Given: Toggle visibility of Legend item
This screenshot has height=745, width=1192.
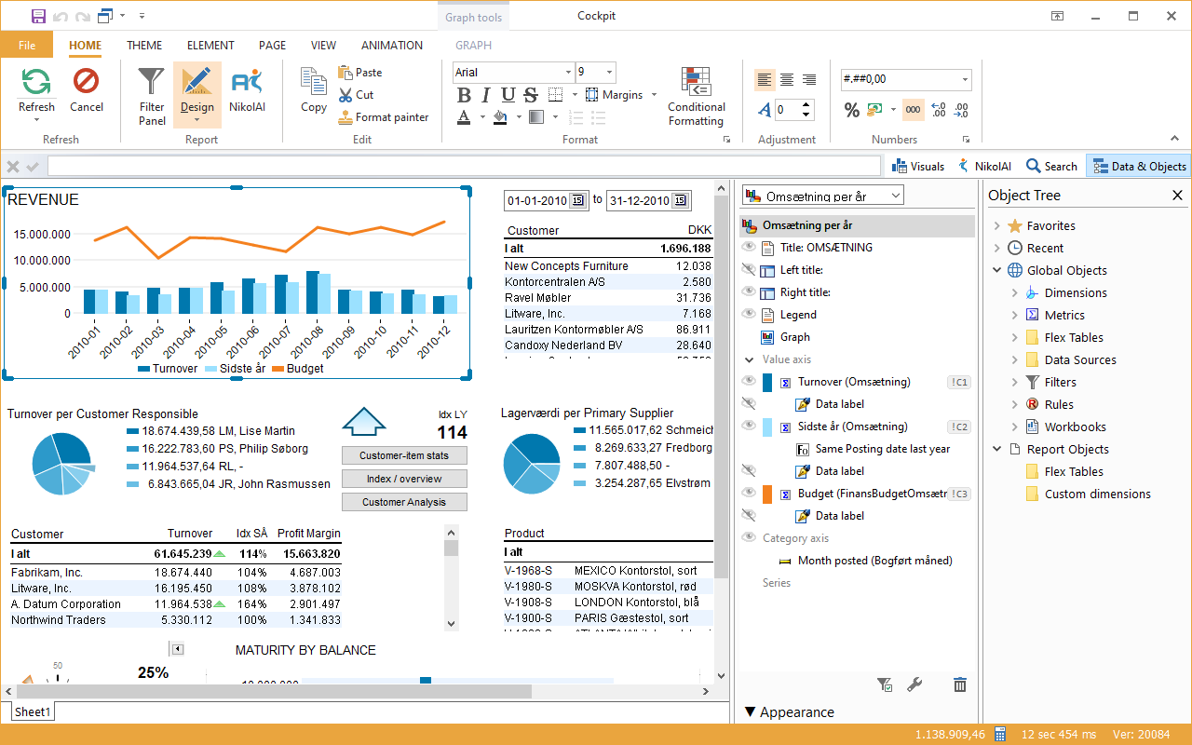Looking at the screenshot, I should tap(748, 315).
